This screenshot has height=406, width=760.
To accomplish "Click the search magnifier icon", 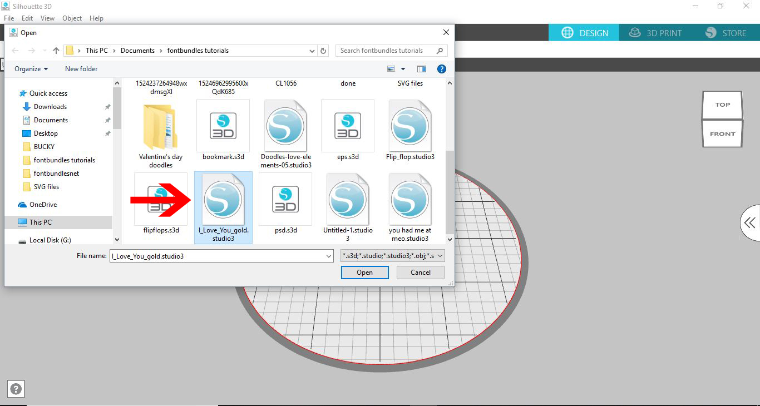I will click(440, 51).
